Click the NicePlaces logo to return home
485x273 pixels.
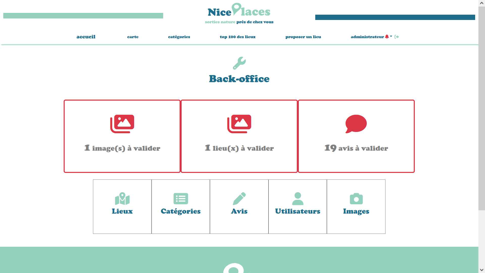tap(239, 11)
